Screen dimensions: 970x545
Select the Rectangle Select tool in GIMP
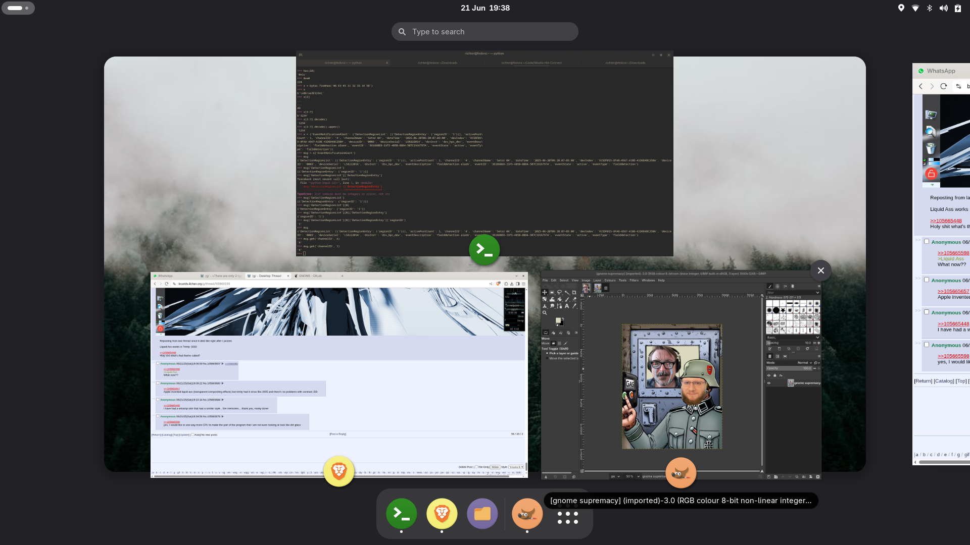point(552,292)
